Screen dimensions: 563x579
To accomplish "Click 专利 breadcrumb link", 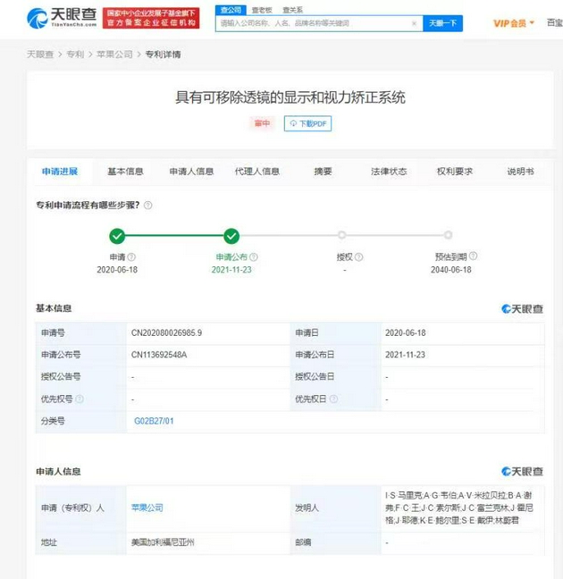I will click(x=75, y=55).
